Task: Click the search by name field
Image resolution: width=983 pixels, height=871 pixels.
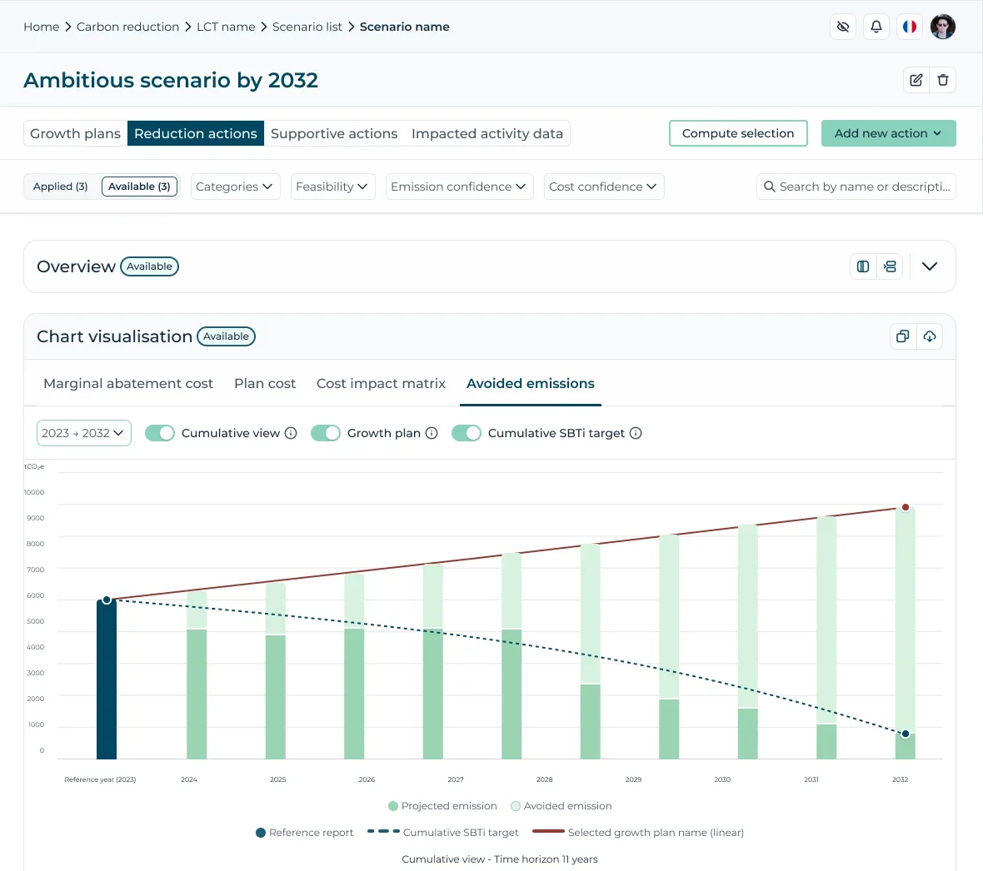Action: click(x=856, y=187)
